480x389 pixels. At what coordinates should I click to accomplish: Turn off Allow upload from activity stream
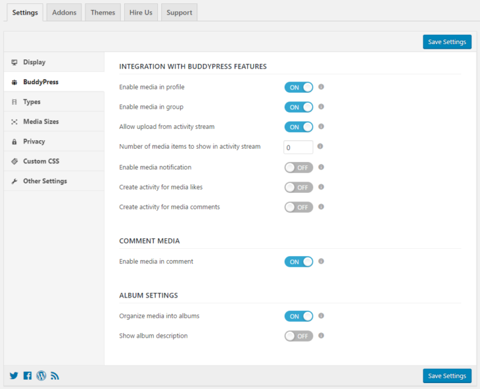click(x=298, y=127)
